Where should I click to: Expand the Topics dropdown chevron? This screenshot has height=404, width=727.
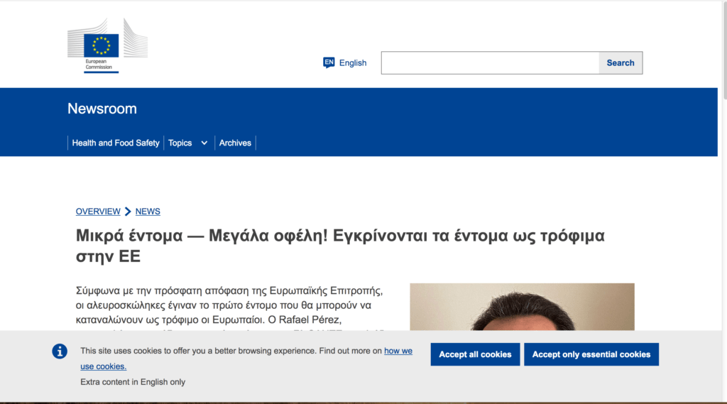click(x=204, y=143)
